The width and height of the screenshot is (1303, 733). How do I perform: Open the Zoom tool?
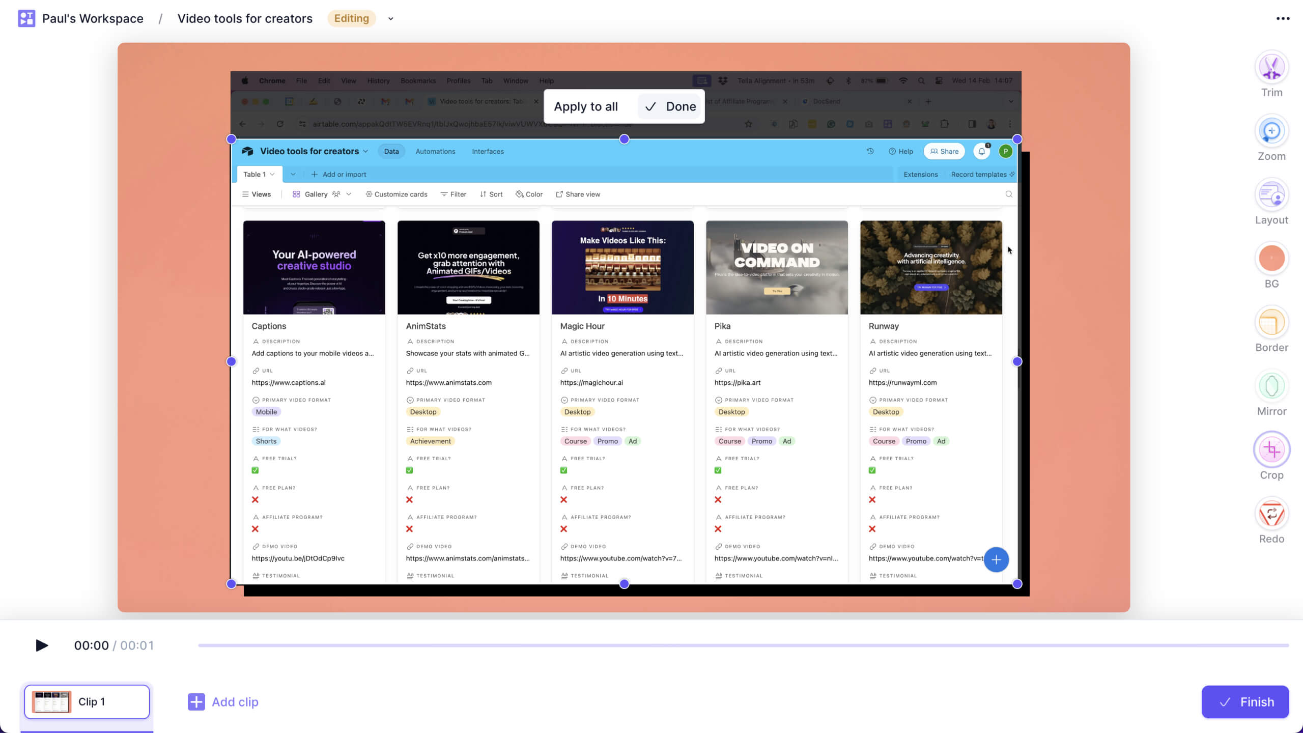point(1271,131)
